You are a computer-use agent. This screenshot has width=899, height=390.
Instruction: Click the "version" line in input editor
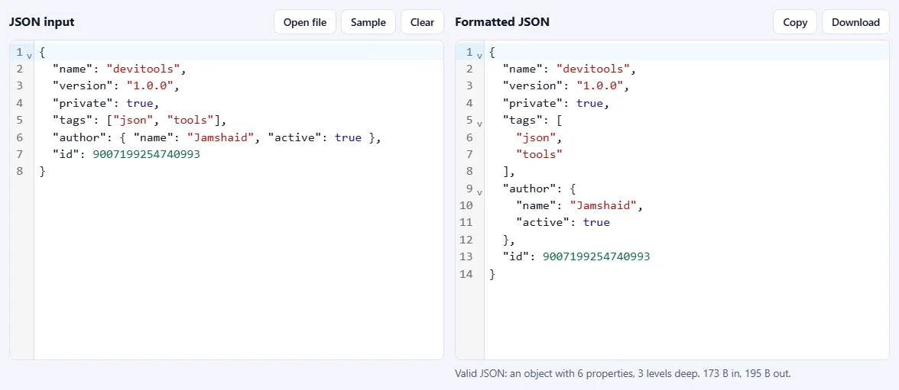point(116,86)
